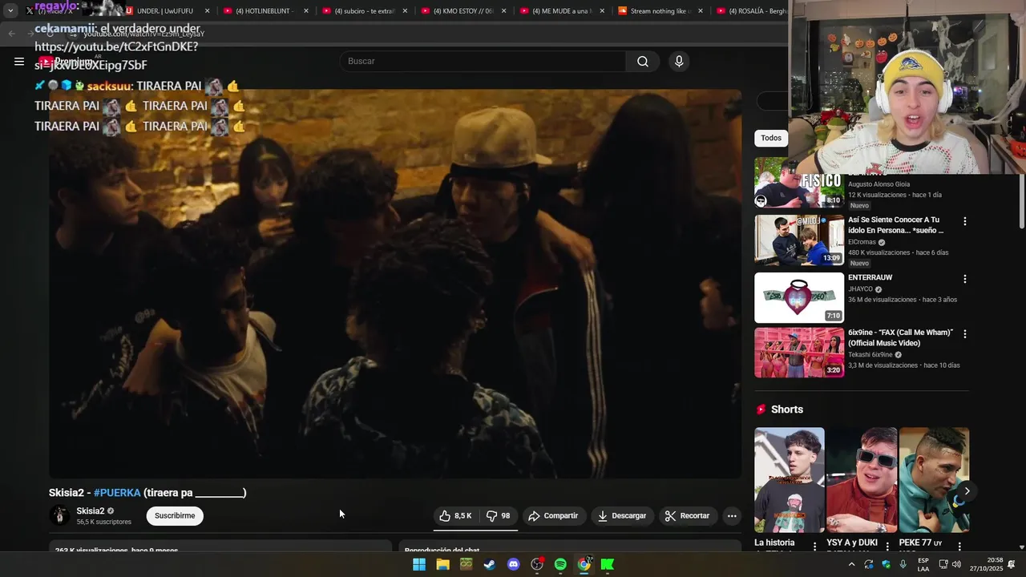Like the video with 8,5 K thumbs up
Screen dimensions: 1026x577
point(455,516)
